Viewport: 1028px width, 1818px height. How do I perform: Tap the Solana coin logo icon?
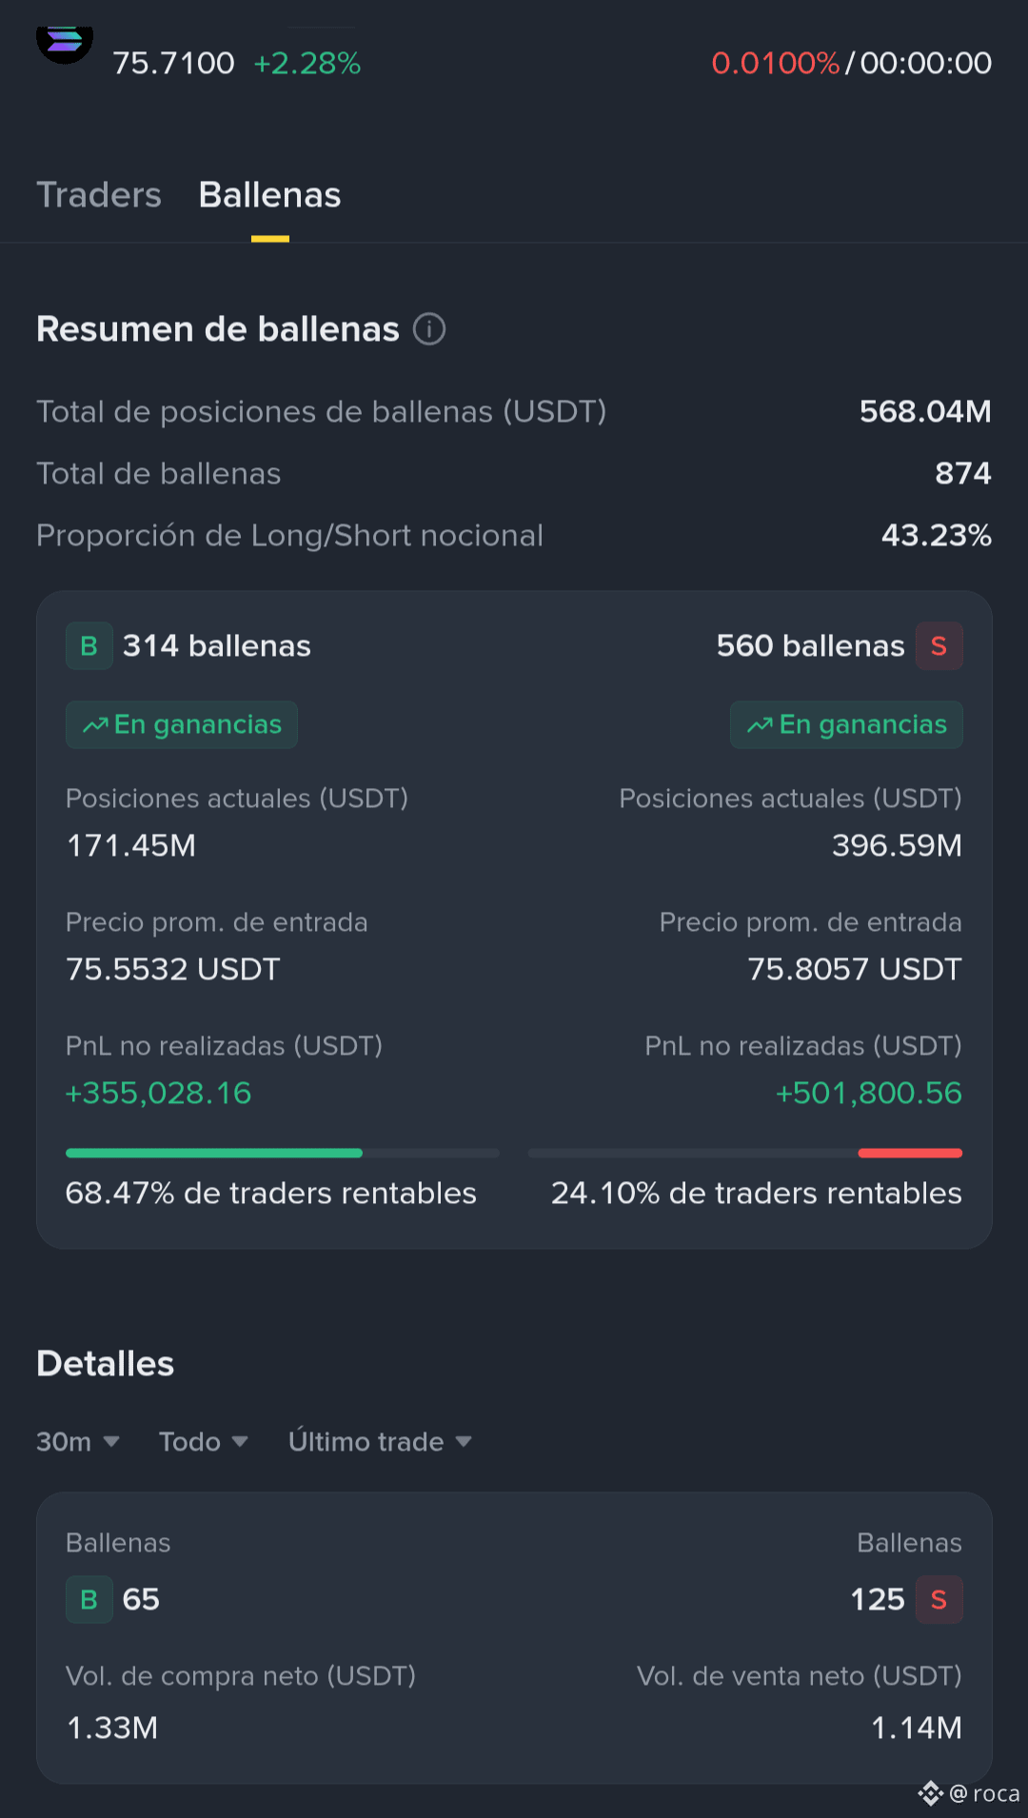(x=65, y=44)
